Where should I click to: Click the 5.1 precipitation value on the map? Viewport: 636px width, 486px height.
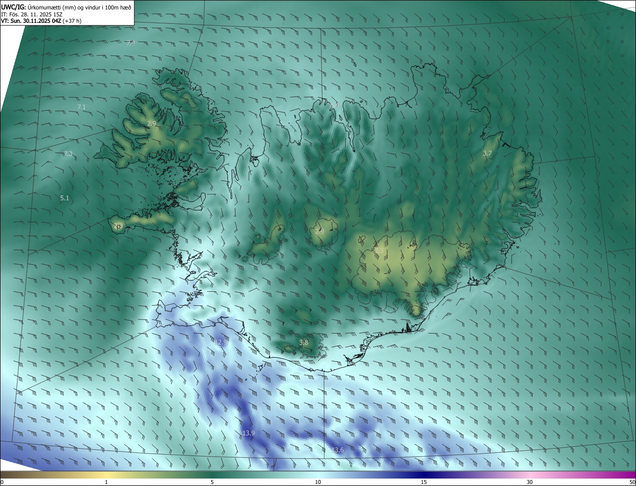[x=65, y=198]
